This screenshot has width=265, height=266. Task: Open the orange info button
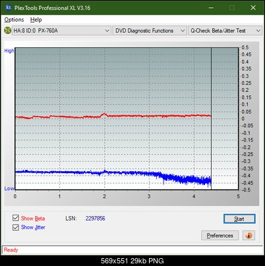click(x=249, y=236)
